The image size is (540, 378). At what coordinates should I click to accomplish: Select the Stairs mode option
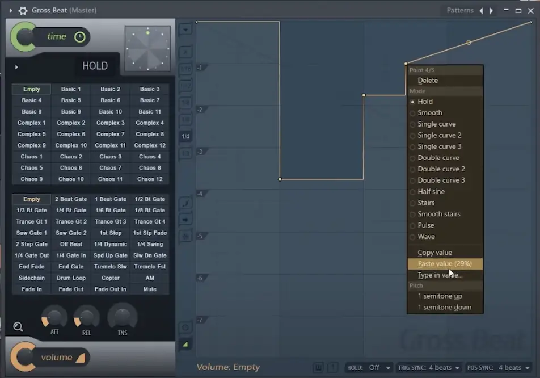pyautogui.click(x=425, y=203)
